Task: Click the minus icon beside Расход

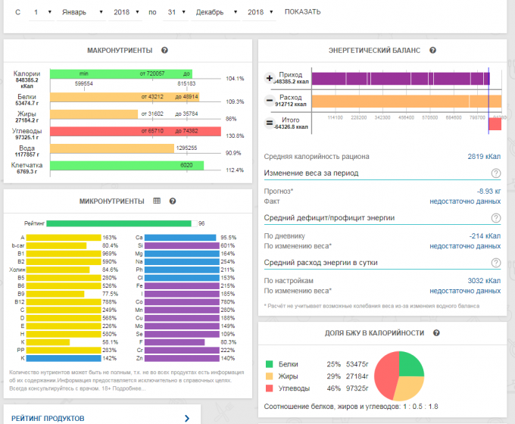Action: 270,101
